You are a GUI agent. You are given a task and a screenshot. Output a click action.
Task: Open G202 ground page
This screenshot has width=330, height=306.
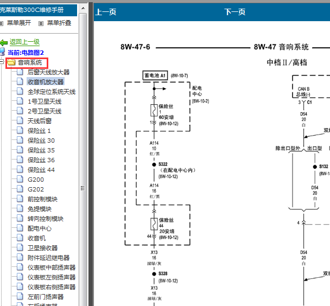point(36,189)
